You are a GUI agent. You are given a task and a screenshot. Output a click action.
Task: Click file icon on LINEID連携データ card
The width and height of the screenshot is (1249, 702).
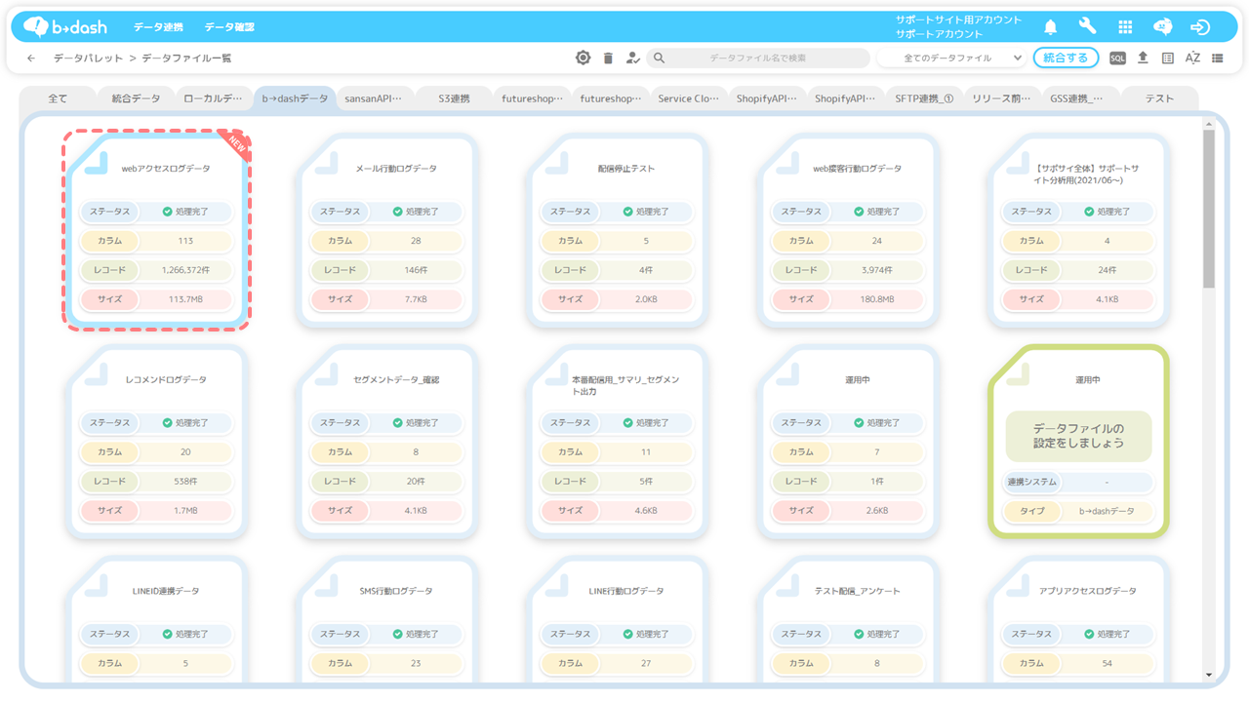[96, 585]
